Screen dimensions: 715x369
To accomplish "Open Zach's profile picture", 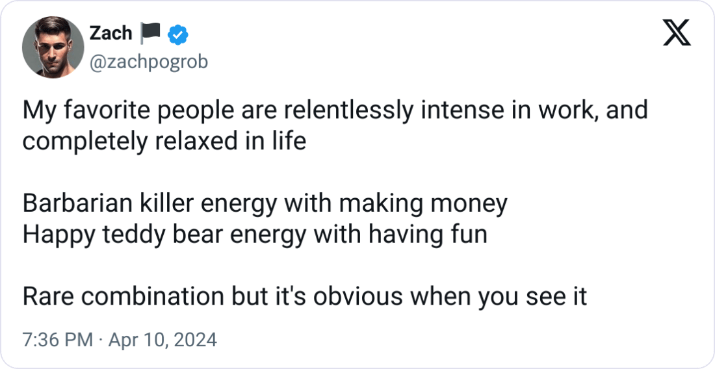I will click(53, 47).
